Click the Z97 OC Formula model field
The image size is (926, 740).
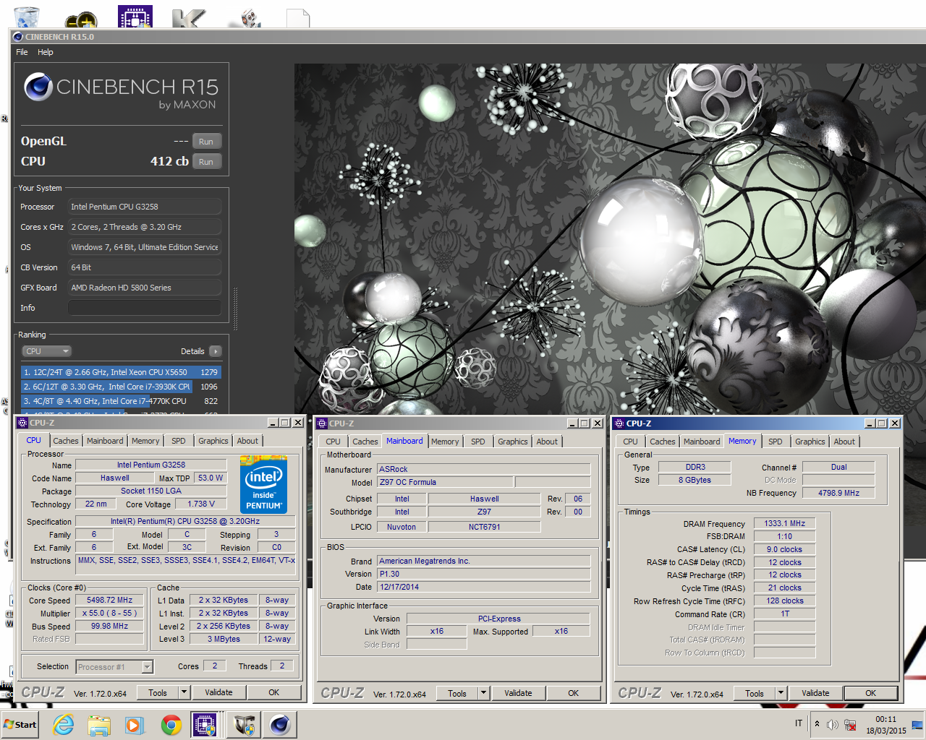(446, 482)
